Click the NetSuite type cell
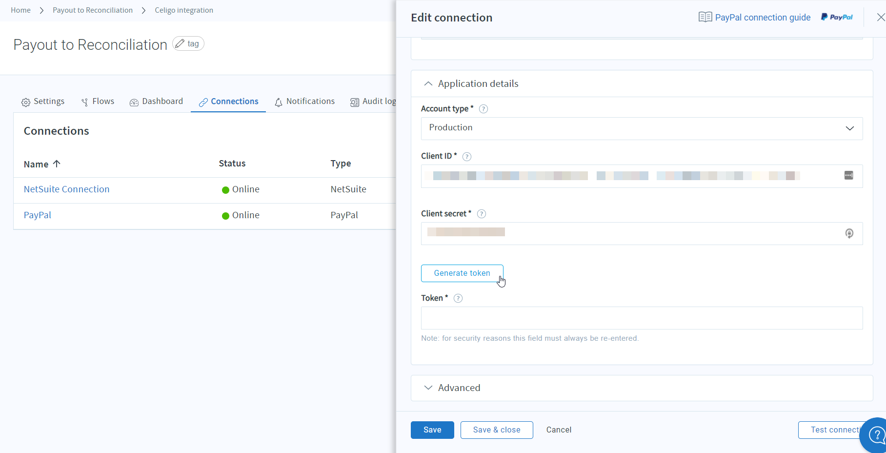The height and width of the screenshot is (453, 886). tap(348, 189)
